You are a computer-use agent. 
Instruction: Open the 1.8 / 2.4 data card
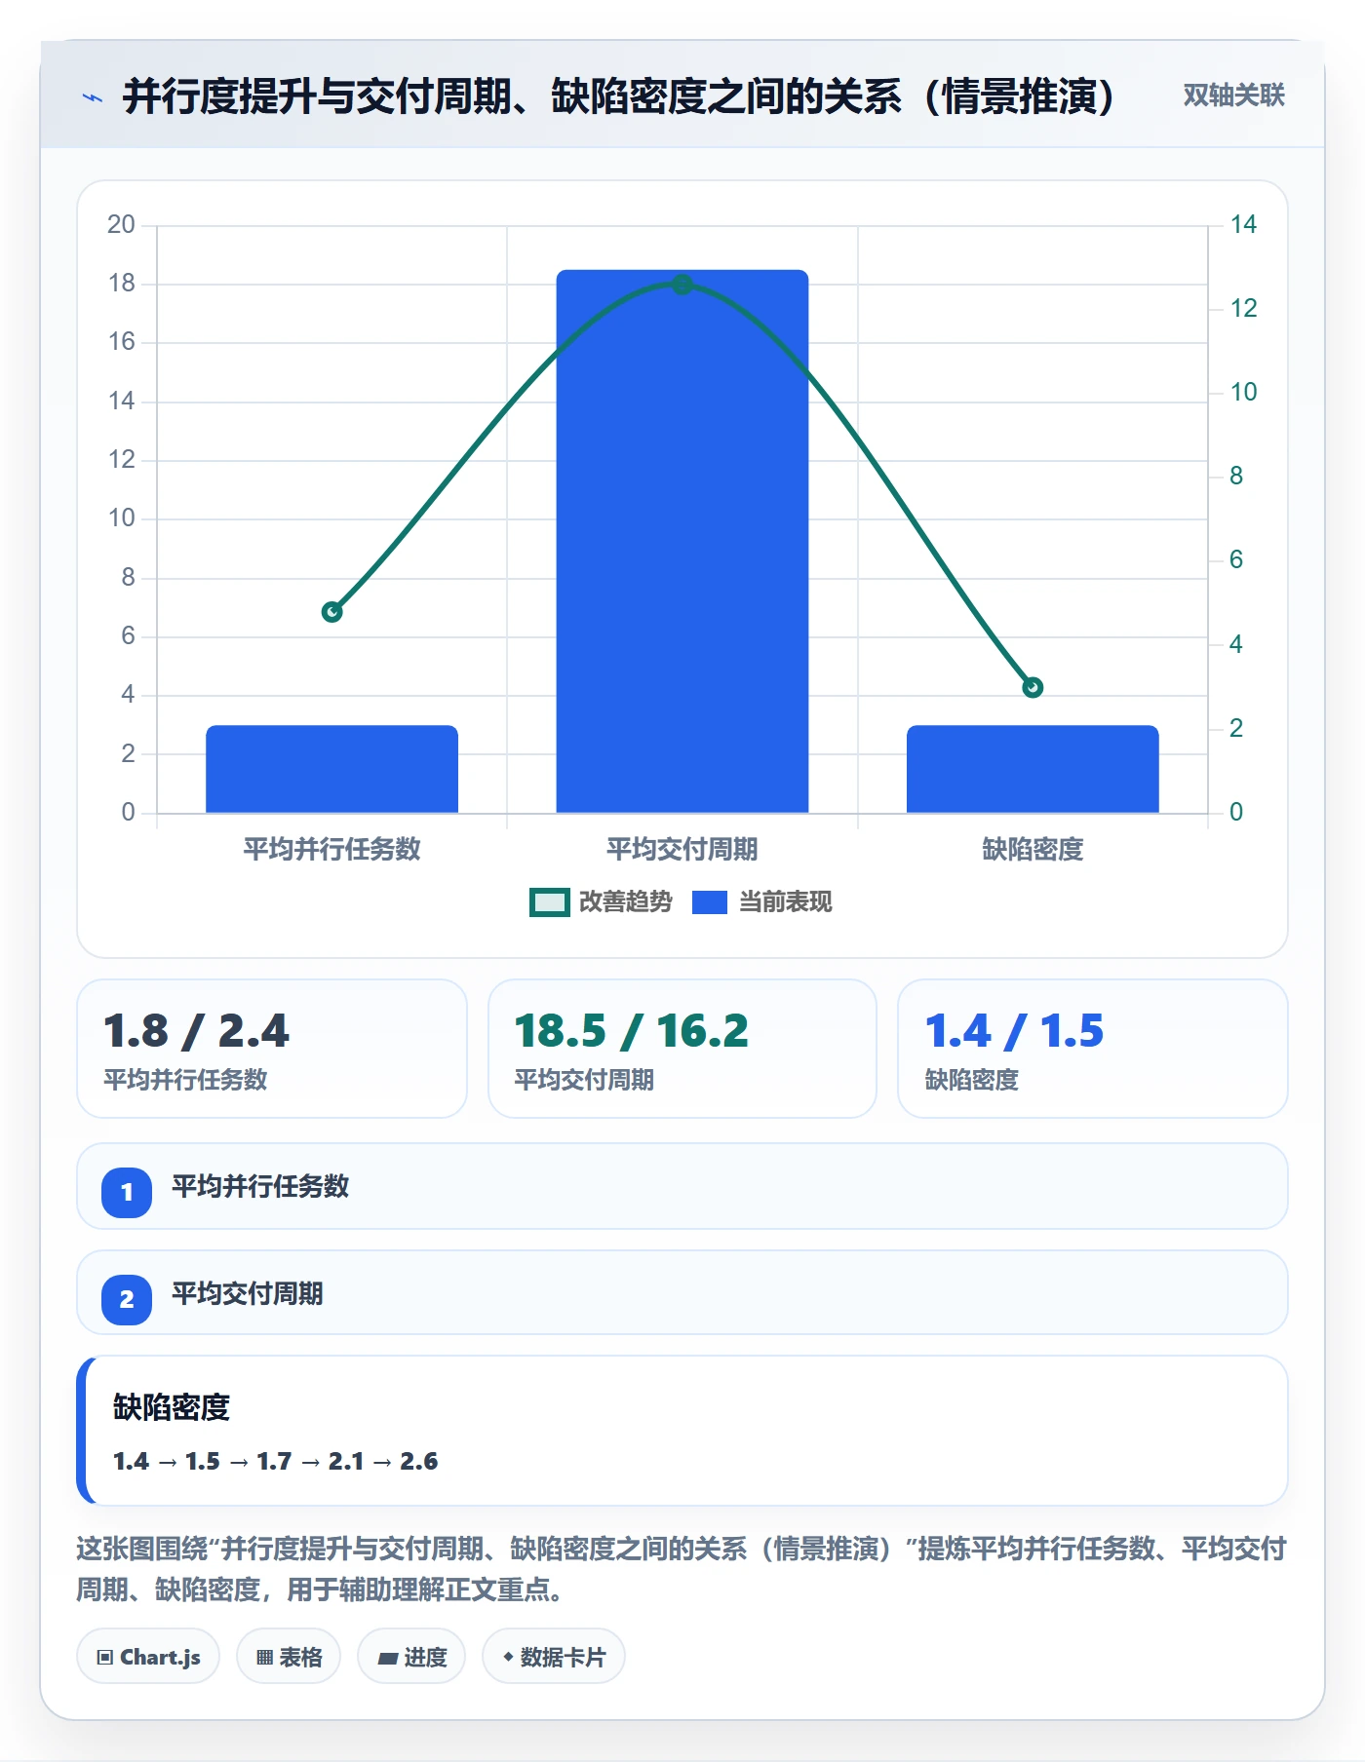pyautogui.click(x=272, y=1049)
